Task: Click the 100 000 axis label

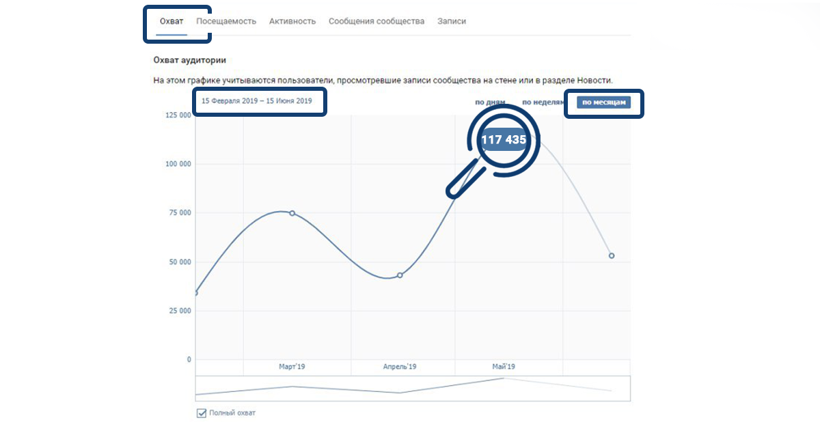Action: point(178,164)
